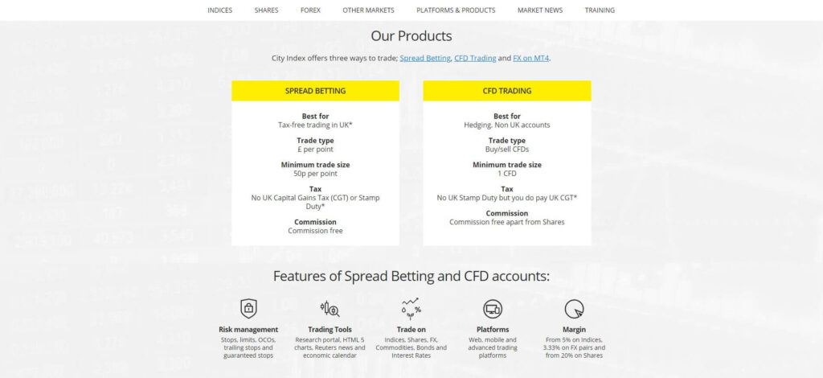Click the yellow Spread Betting card header

point(315,91)
